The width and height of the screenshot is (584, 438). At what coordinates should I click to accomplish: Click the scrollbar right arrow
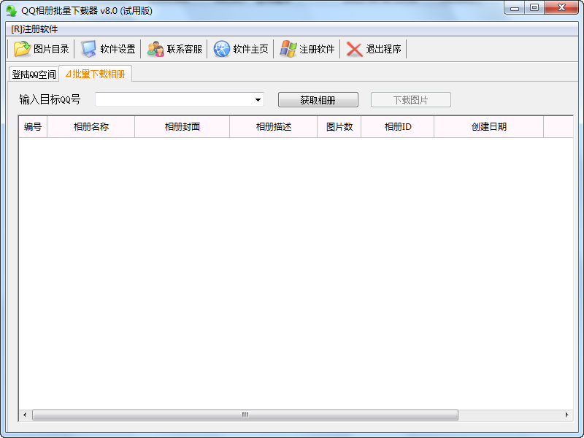pos(567,415)
